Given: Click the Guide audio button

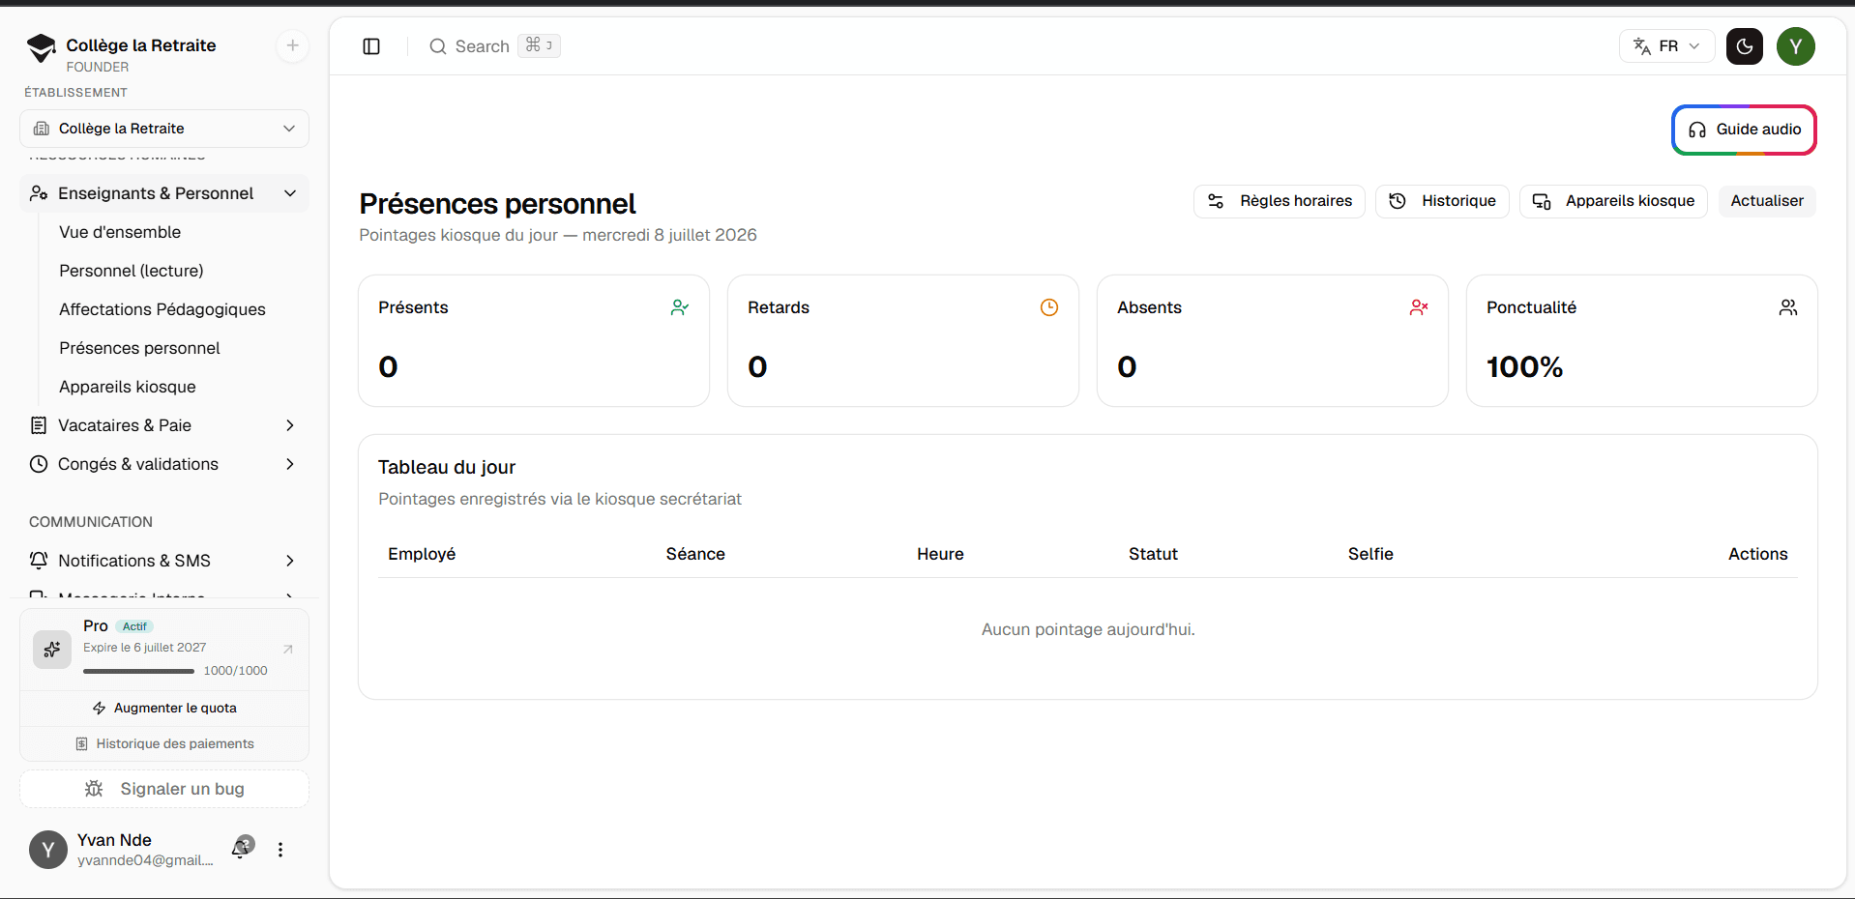Looking at the screenshot, I should [1745, 130].
